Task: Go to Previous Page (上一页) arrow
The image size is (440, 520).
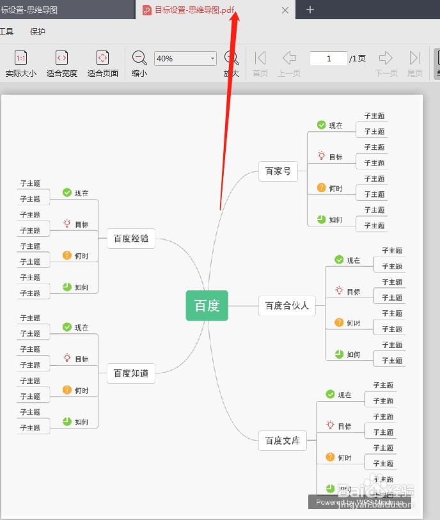Action: [289, 58]
